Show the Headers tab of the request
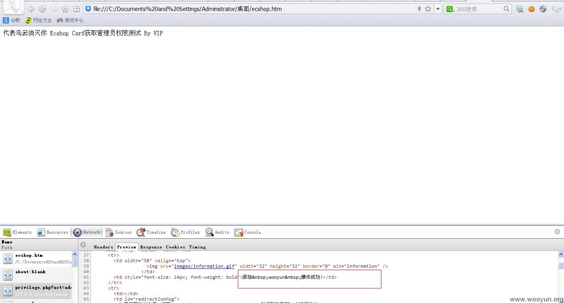 click(x=103, y=247)
